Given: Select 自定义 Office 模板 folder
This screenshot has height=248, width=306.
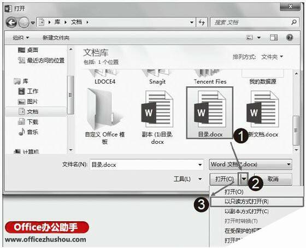Looking at the screenshot, I should click(x=105, y=116).
